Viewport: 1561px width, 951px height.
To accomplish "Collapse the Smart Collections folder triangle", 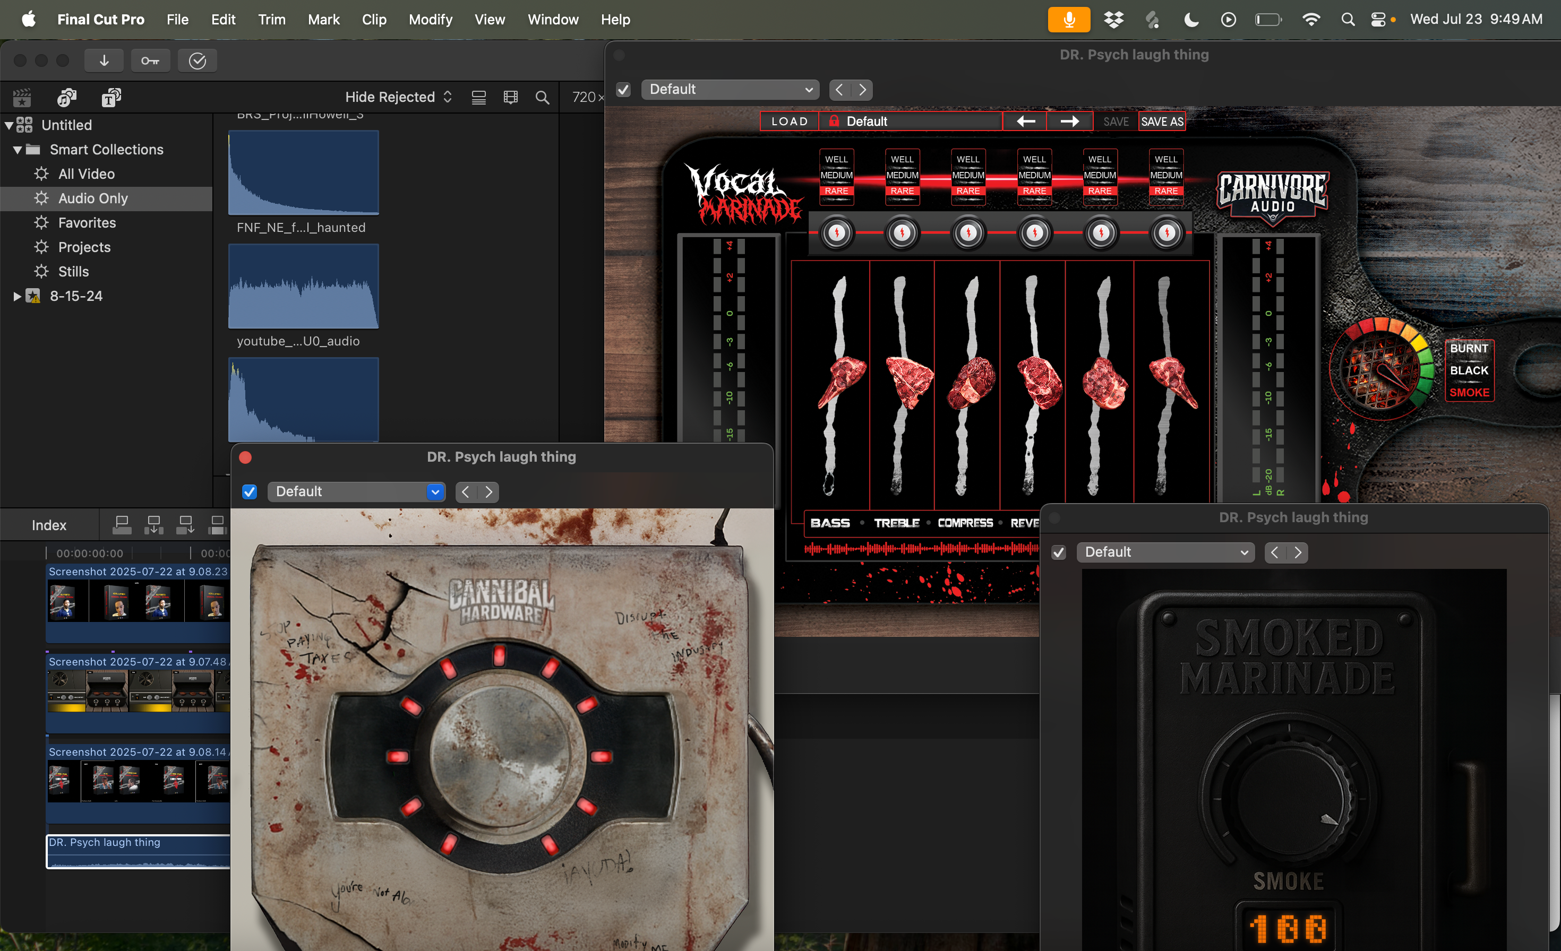I will 17,150.
